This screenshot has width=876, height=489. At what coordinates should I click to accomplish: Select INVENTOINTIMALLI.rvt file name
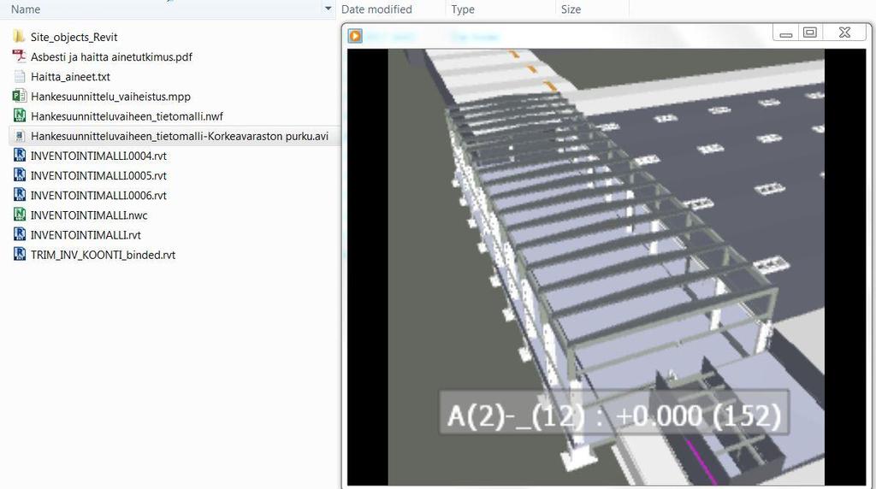tap(86, 235)
